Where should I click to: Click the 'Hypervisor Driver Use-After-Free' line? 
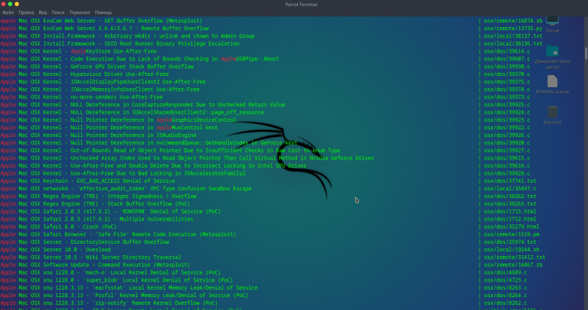(84, 74)
